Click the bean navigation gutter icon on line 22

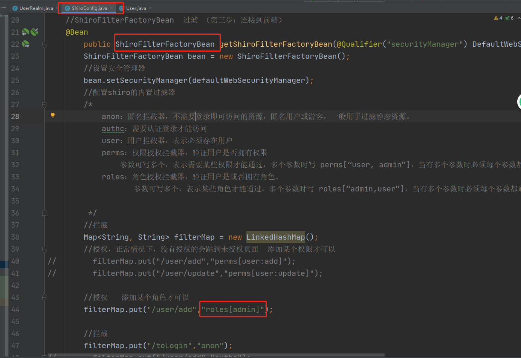click(26, 44)
